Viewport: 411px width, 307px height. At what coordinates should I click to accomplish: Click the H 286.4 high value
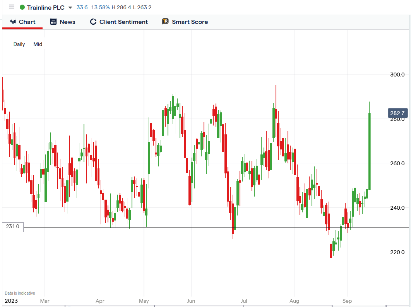[122, 7]
